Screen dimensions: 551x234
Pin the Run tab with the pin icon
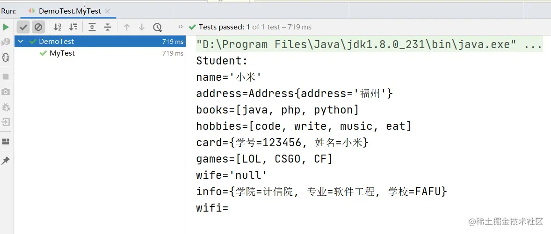(x=6, y=161)
